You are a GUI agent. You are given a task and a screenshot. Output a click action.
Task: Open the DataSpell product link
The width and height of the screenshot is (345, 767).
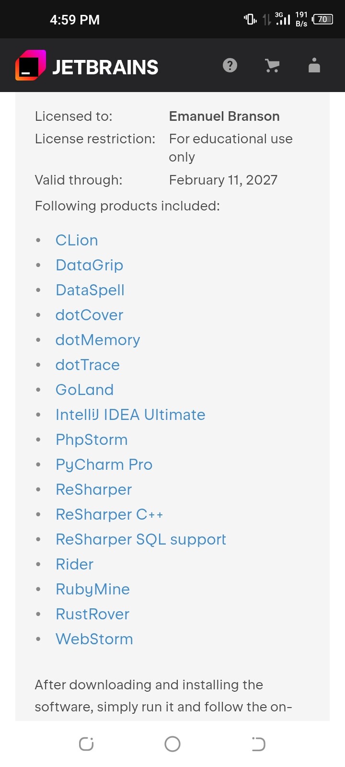90,290
